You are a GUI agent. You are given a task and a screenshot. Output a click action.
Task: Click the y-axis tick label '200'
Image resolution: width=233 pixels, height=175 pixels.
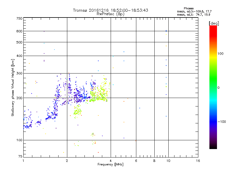point(19,98)
